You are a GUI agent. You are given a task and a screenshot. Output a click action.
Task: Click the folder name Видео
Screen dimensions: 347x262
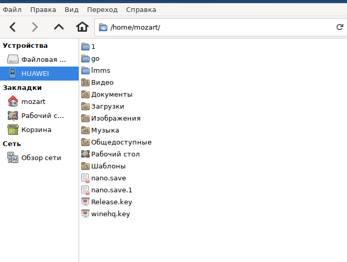(x=103, y=82)
